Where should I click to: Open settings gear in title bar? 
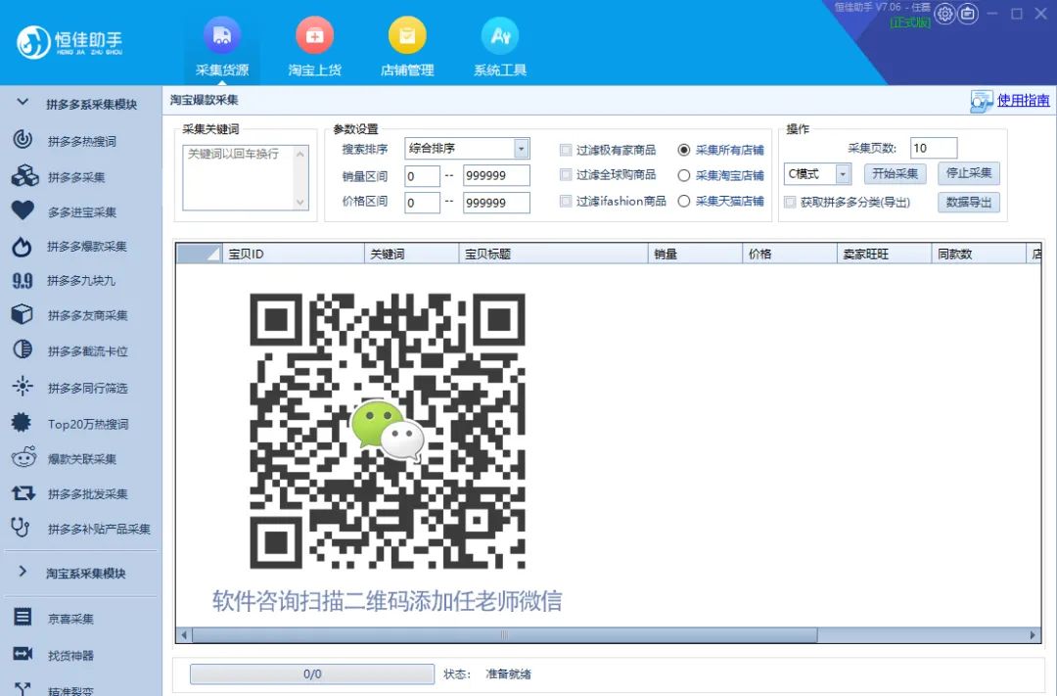click(x=945, y=14)
